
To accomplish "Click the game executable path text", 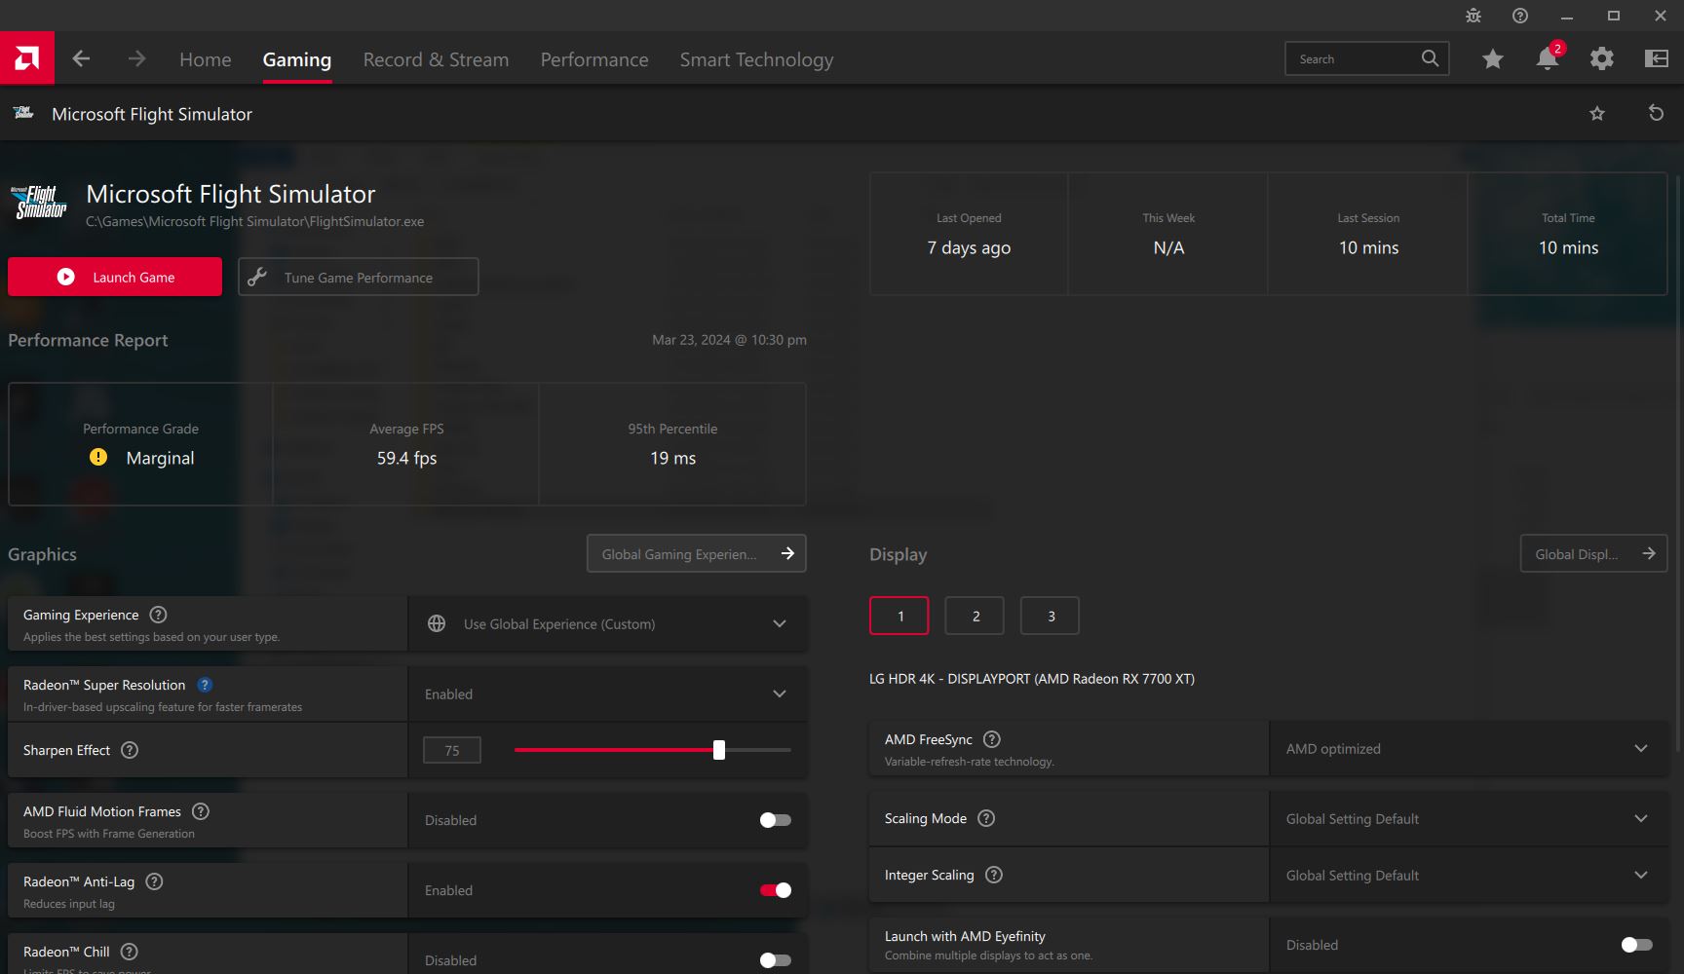I will pos(255,221).
